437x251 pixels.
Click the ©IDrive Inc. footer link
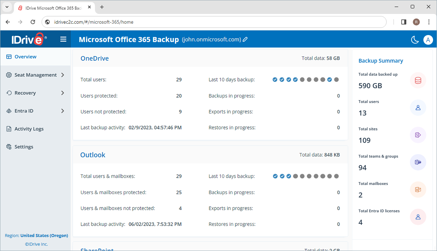(x=36, y=244)
